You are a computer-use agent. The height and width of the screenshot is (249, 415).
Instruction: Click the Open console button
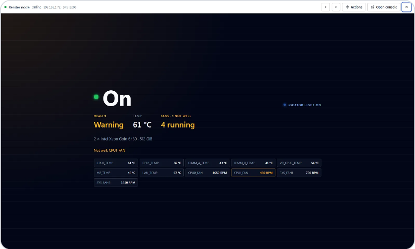point(384,7)
